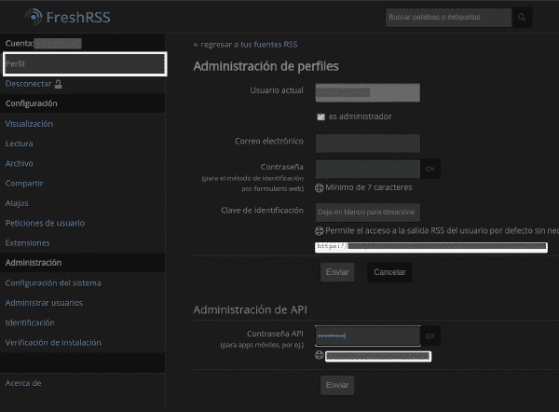Screen dimensions: 559x412
Task: Click the Mínimo de 7 caracteres hint
Action: pos(369,187)
